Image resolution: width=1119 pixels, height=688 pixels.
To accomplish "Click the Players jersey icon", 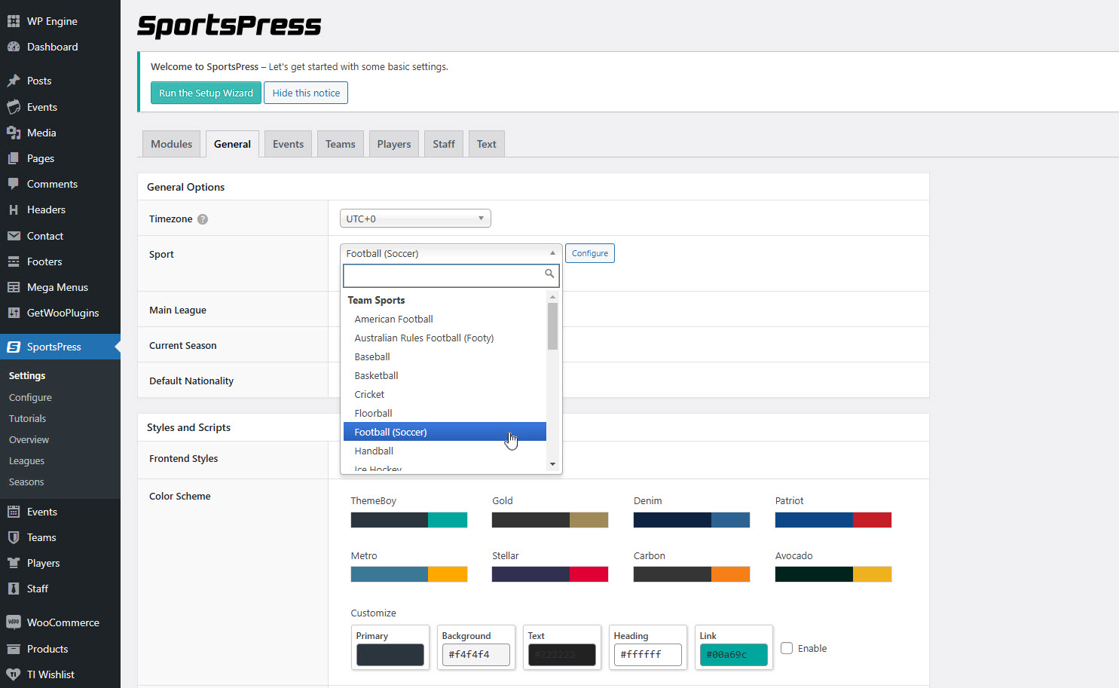I will pyautogui.click(x=14, y=563).
